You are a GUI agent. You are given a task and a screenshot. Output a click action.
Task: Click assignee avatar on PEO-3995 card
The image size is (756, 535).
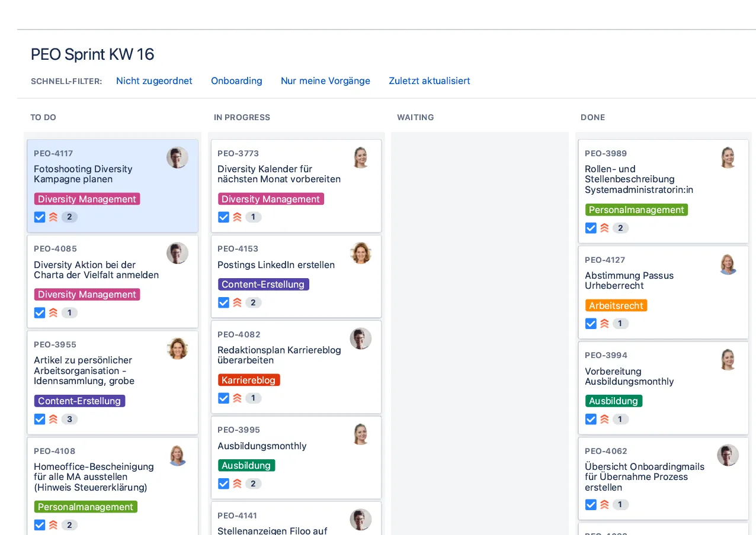point(361,434)
